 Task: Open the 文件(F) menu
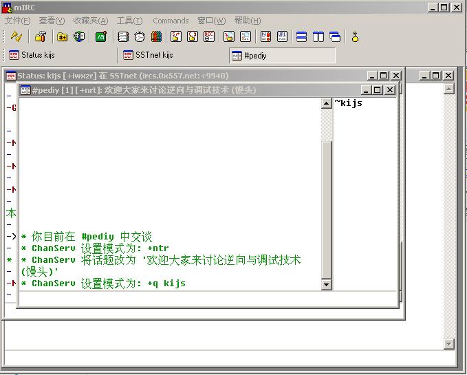tap(18, 21)
